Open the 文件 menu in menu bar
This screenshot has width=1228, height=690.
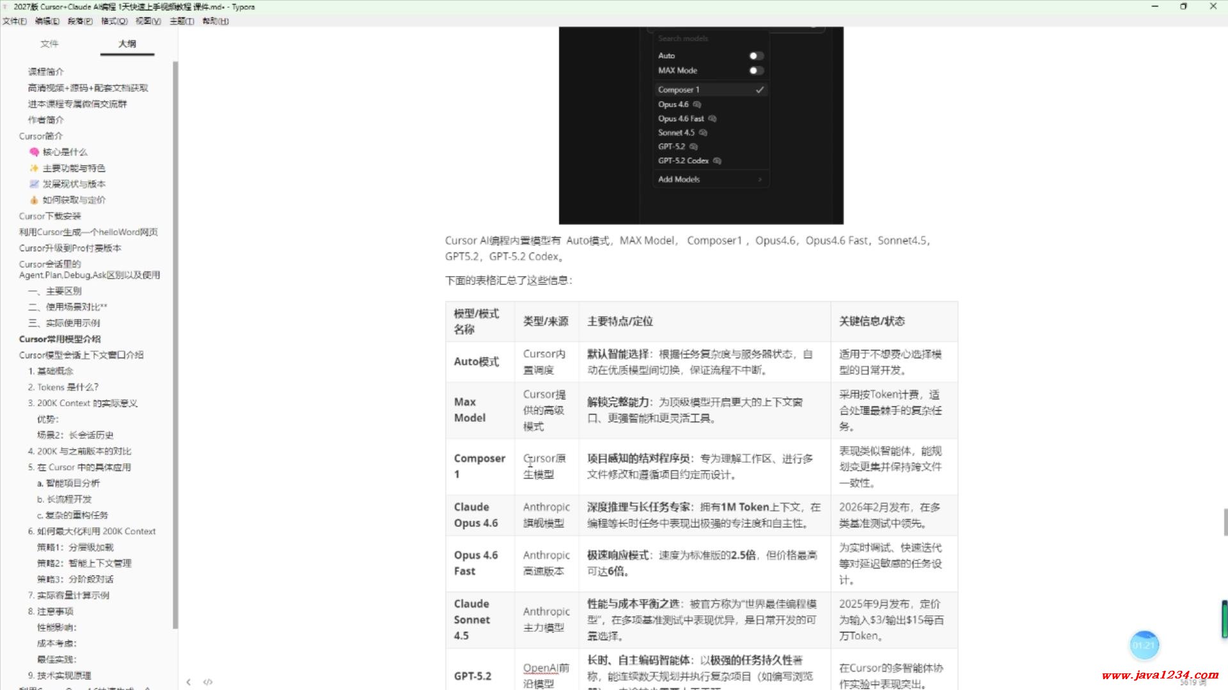[x=14, y=21]
